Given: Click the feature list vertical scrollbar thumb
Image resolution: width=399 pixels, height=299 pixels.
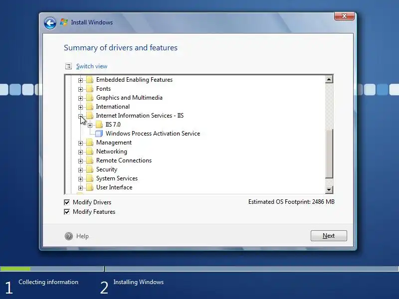Looking at the screenshot, I should click(x=329, y=154).
